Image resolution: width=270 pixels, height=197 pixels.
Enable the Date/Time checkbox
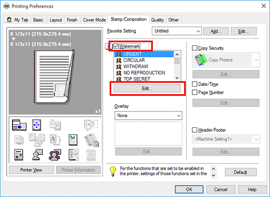pyautogui.click(x=194, y=84)
